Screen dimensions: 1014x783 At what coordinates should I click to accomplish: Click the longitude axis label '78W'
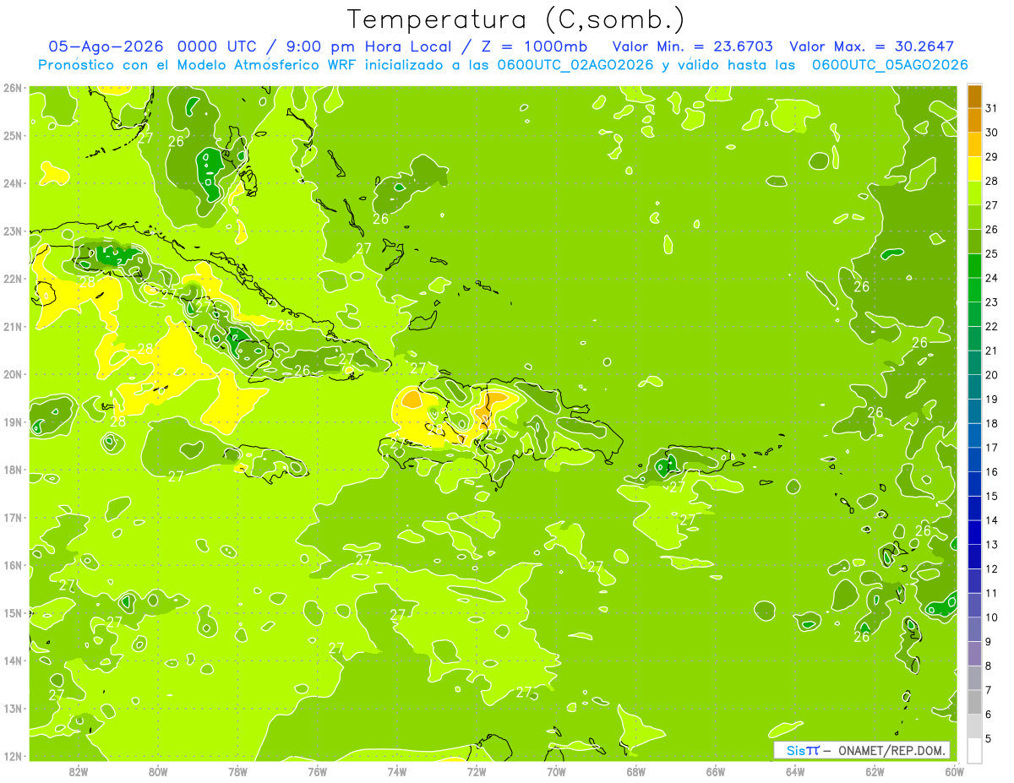237,772
